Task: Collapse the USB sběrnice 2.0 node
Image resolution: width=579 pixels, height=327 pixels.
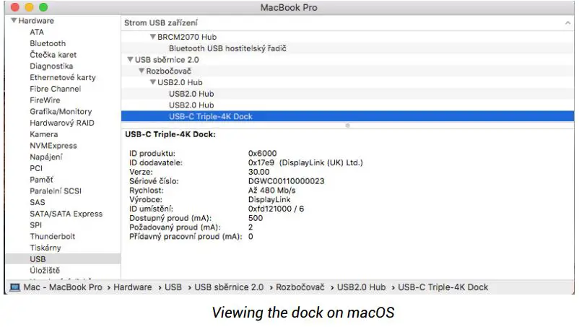Action: [130, 59]
